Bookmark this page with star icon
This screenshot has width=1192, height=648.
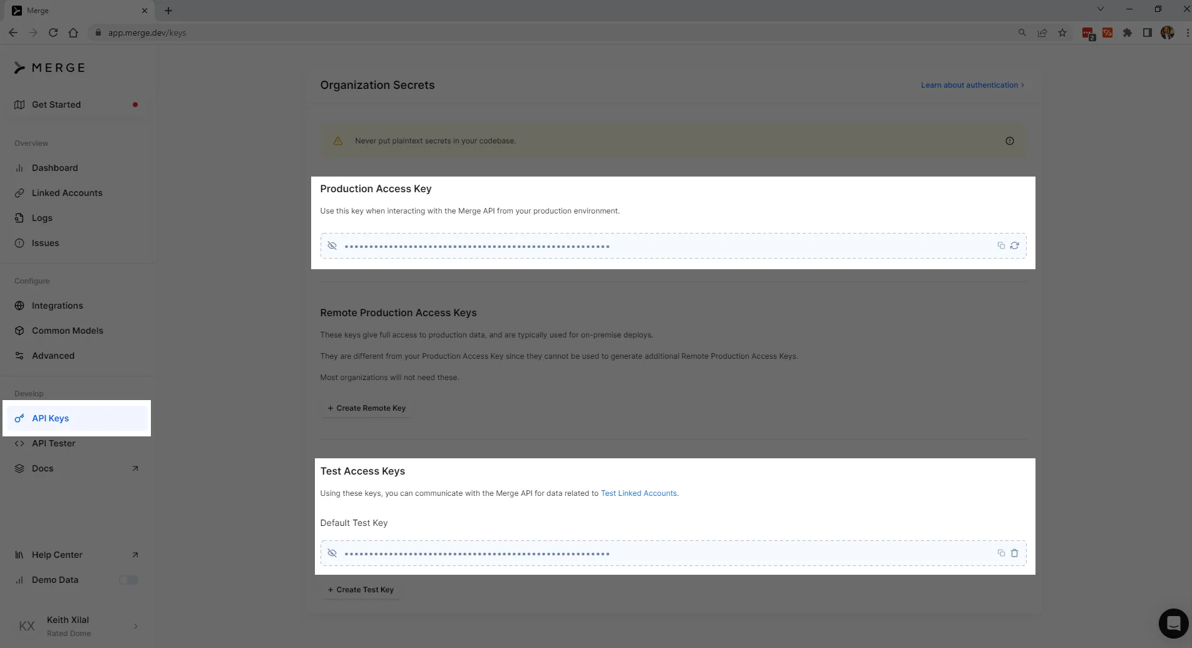point(1062,33)
